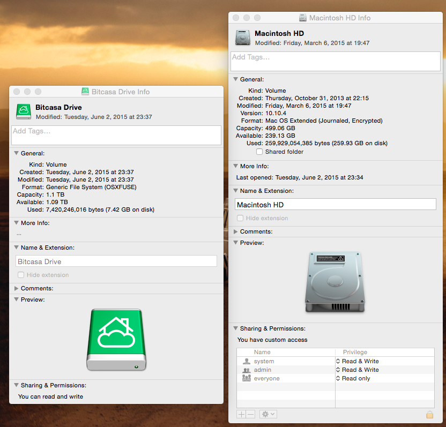Screen dimensions: 446x427
Task: Click the '1.09 TB' available value
Action: pyautogui.click(x=57, y=202)
